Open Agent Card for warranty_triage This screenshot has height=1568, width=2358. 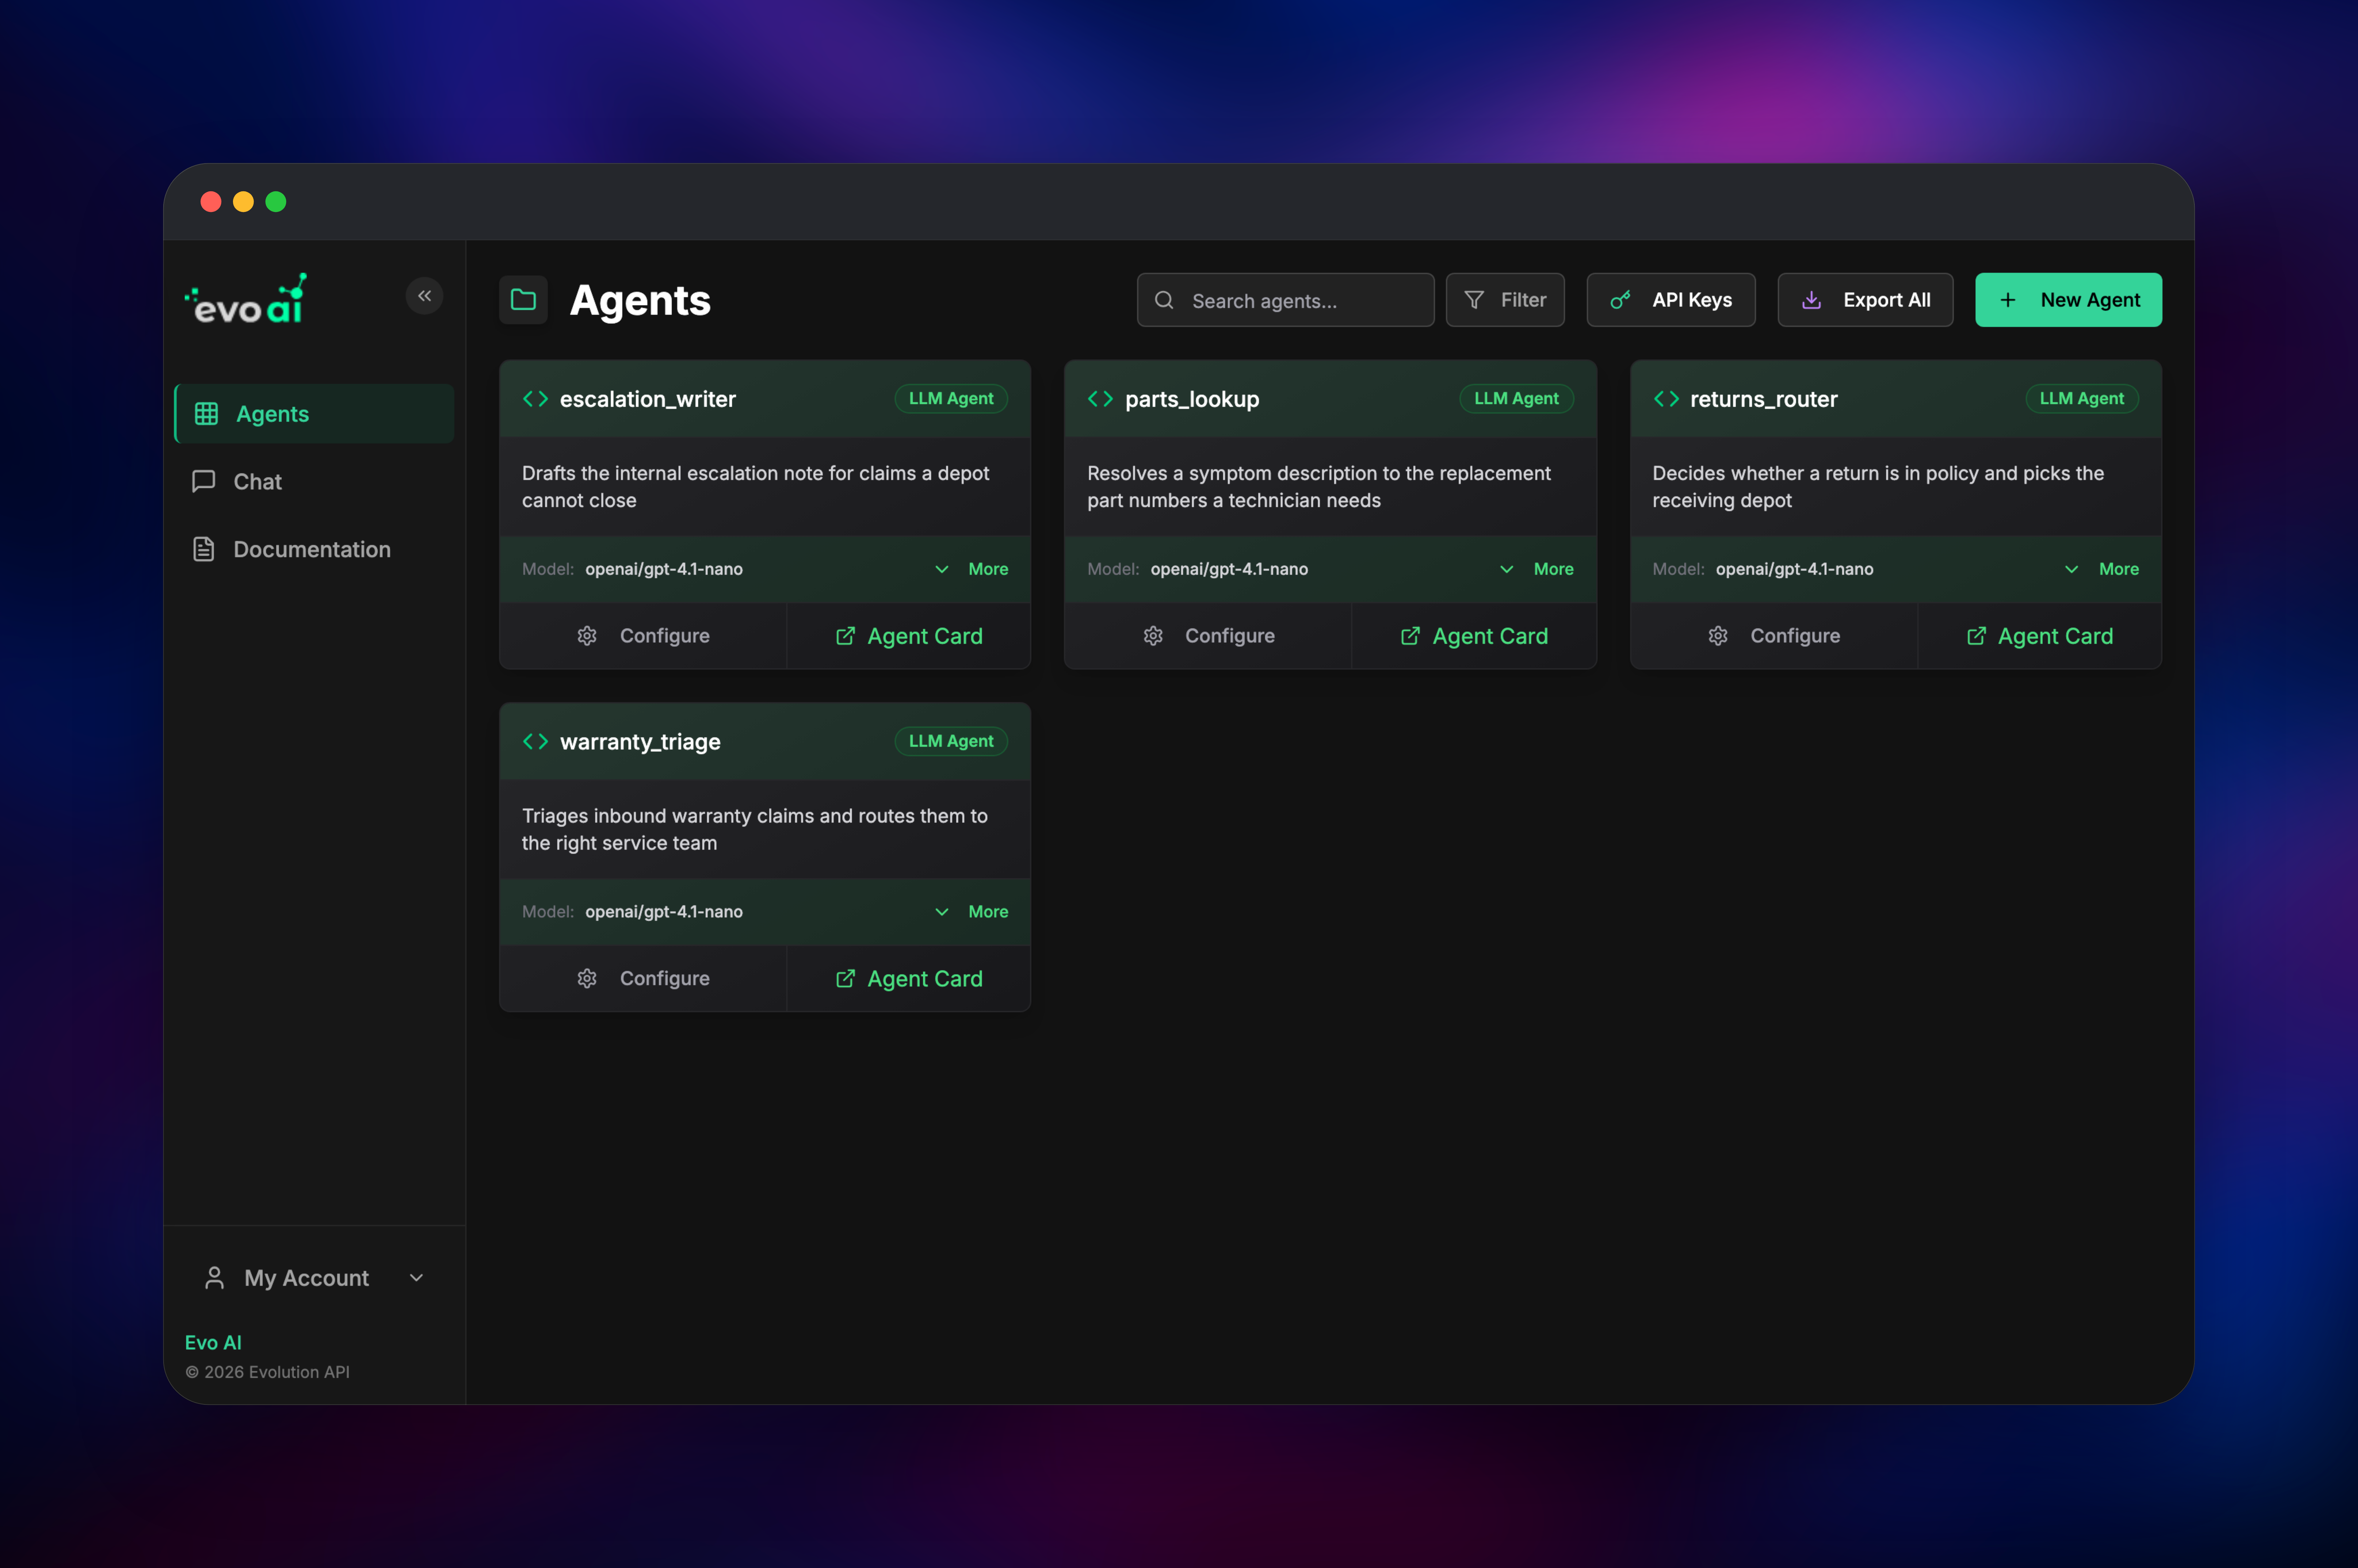(x=909, y=978)
